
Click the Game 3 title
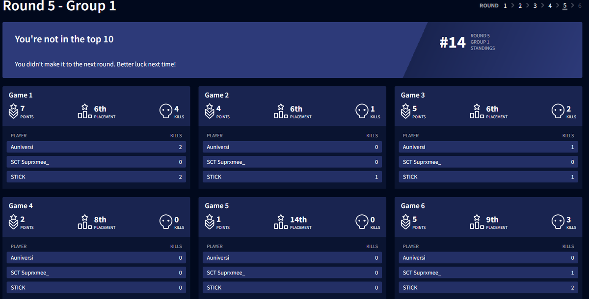(x=413, y=95)
